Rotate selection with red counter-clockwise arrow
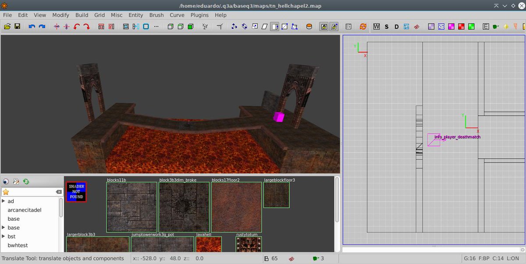 pos(77,27)
